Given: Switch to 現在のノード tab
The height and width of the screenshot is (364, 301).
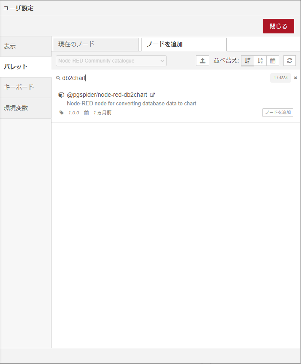Looking at the screenshot, I should click(x=96, y=44).
